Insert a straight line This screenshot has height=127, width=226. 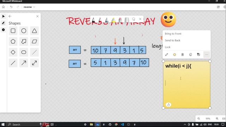[x=13, y=63]
